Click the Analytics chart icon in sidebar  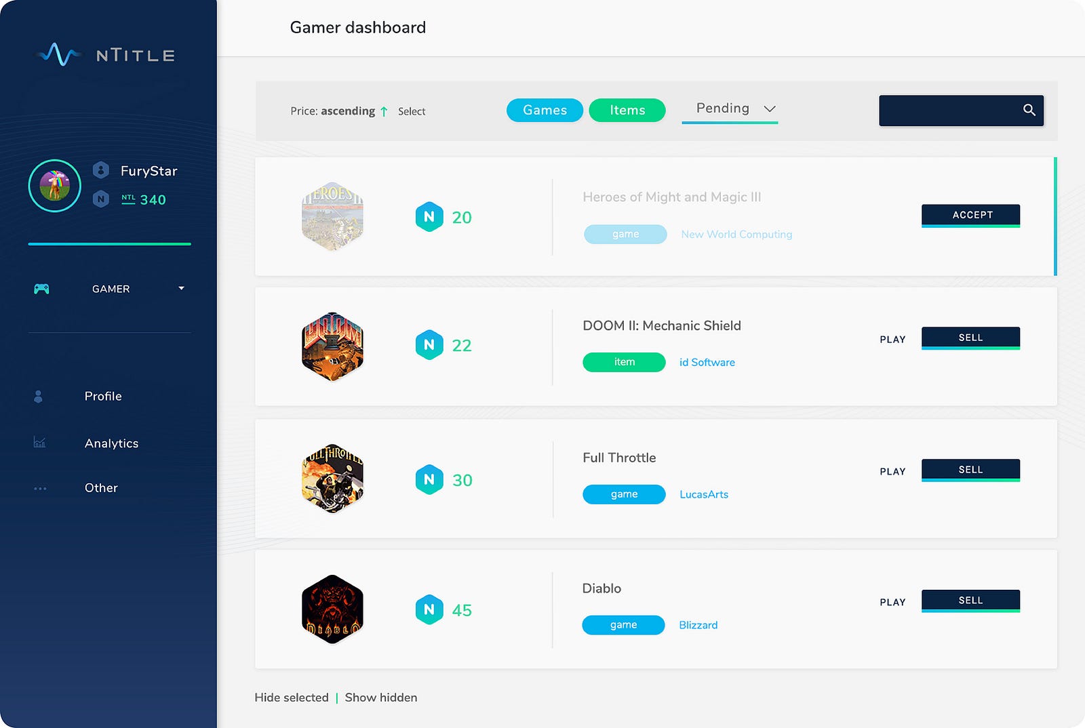39,443
